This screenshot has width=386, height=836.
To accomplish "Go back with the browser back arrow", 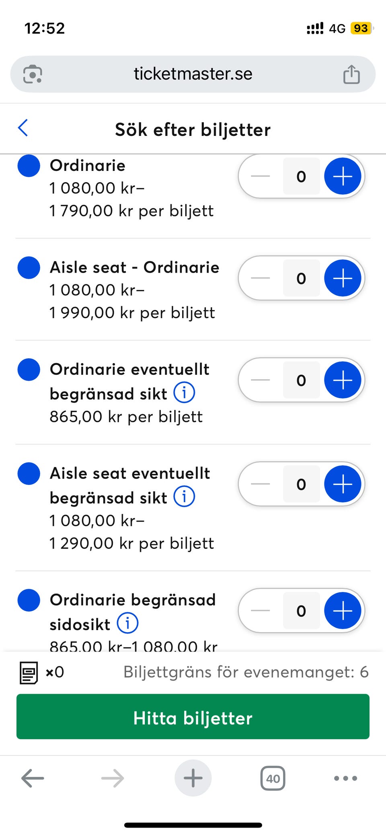I will click(33, 778).
